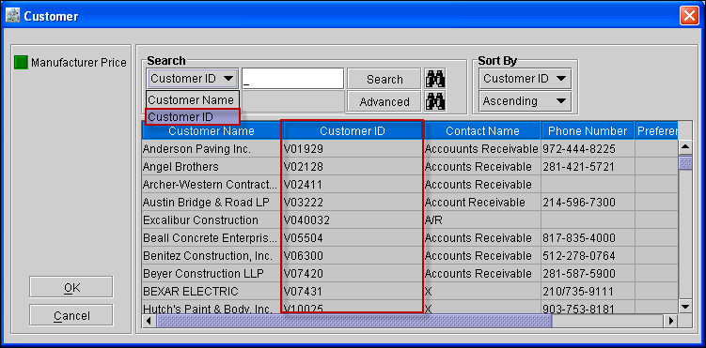The height and width of the screenshot is (348, 706).
Task: Click customer ID V07420 cell
Action: click(353, 273)
